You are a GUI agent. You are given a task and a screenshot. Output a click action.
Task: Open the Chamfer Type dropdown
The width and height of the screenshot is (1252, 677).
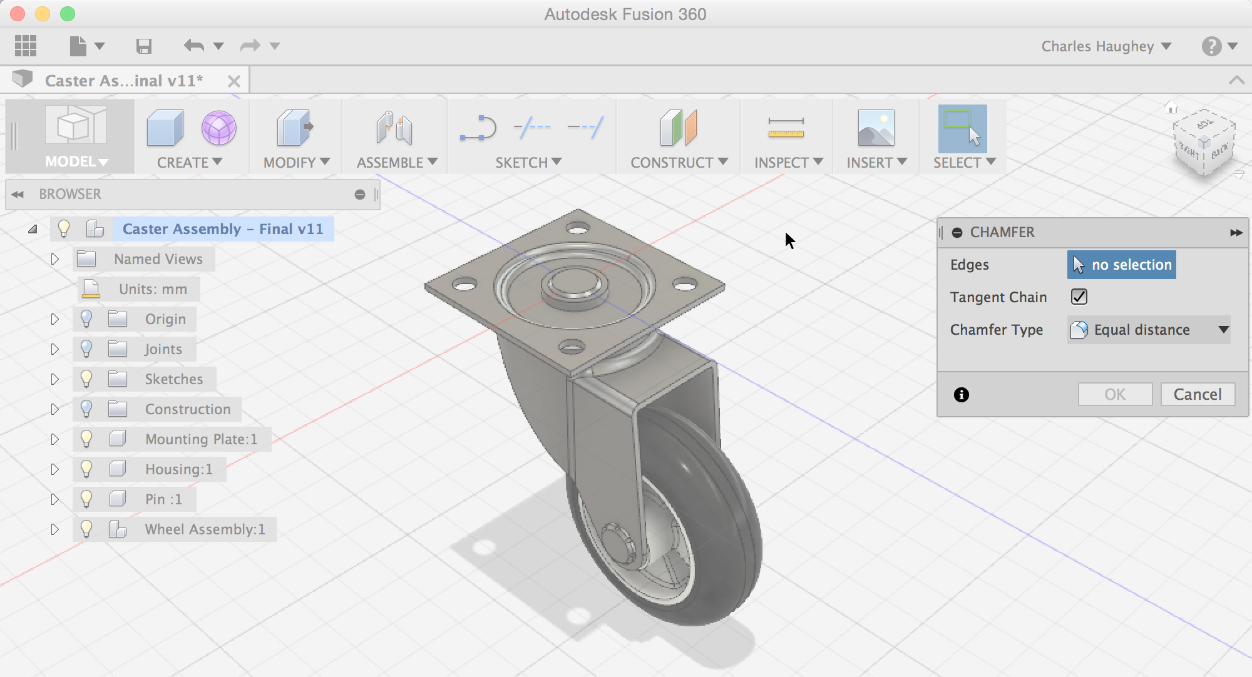coord(1149,330)
